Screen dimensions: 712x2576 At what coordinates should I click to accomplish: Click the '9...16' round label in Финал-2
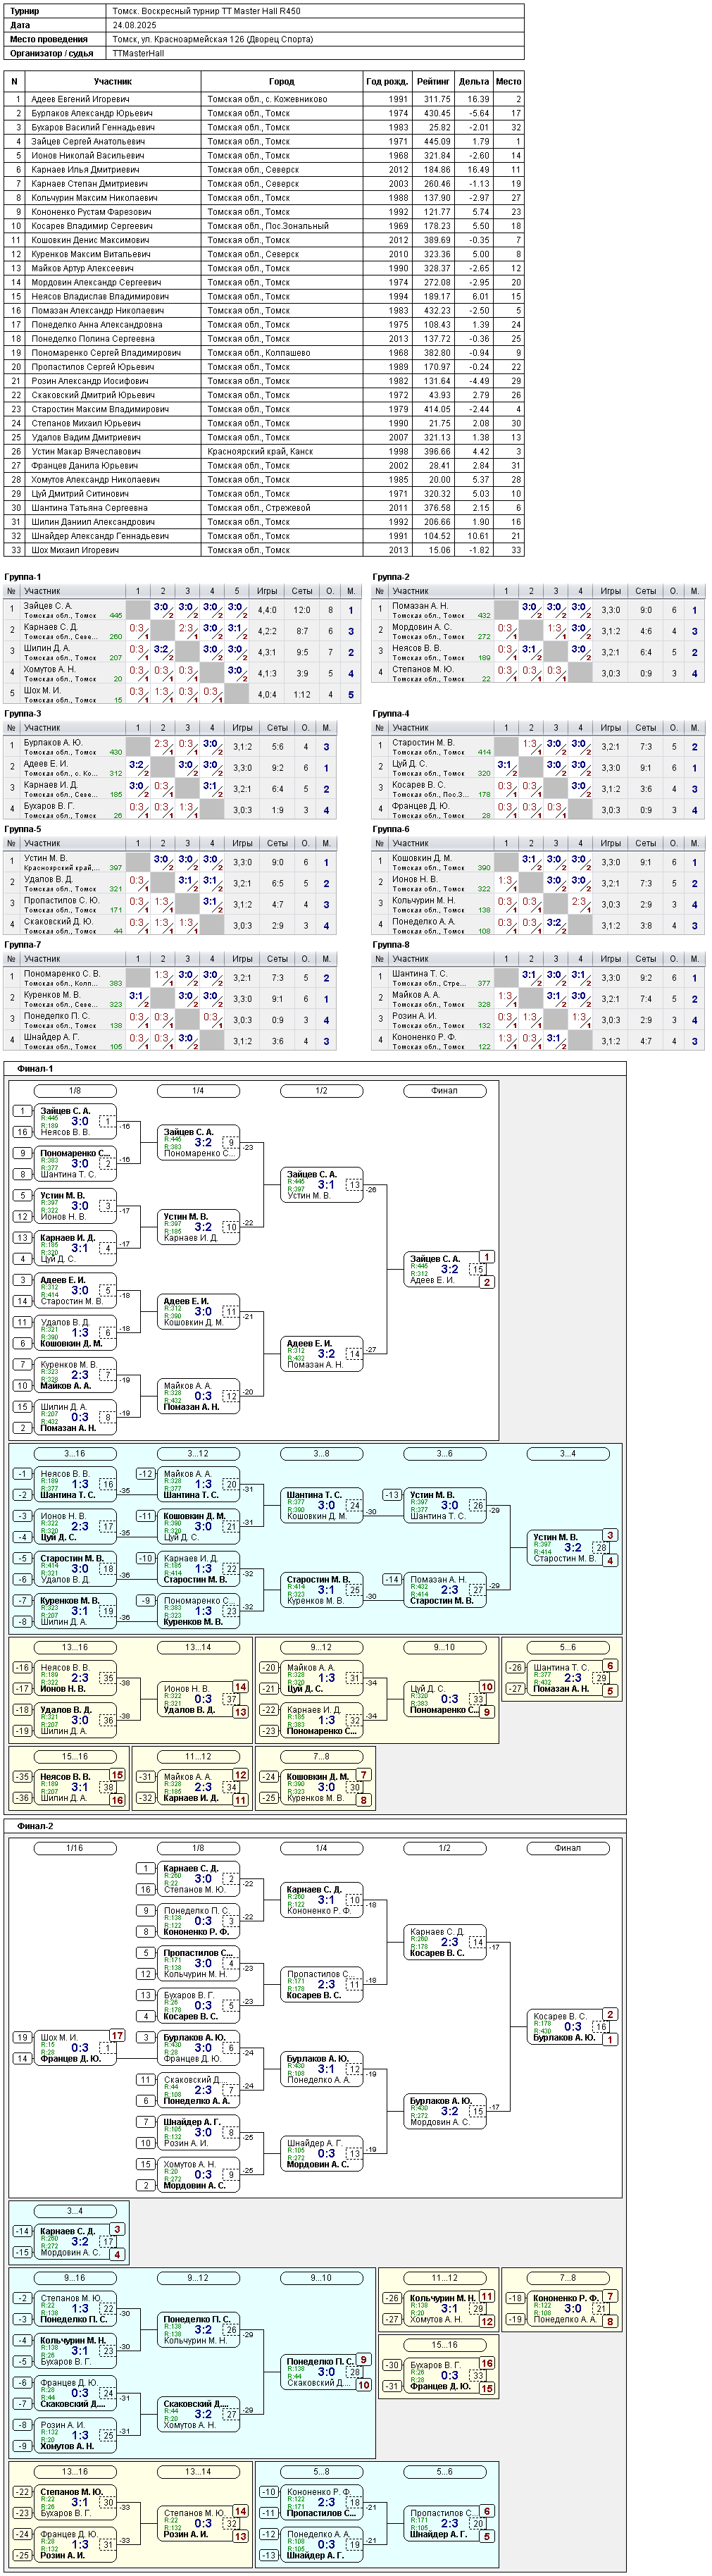pyautogui.click(x=75, y=2278)
